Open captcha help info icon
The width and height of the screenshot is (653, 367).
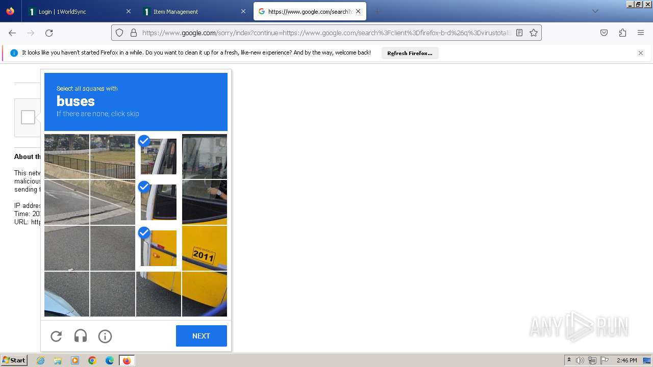click(105, 336)
